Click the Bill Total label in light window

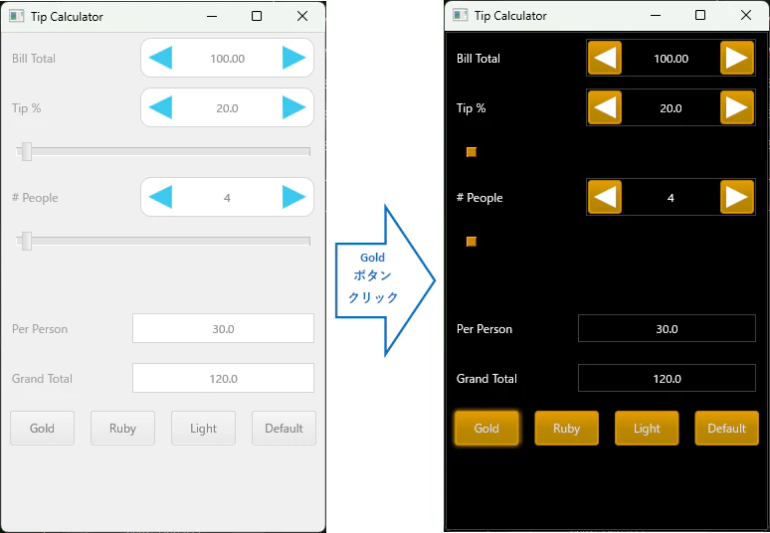[x=34, y=59]
